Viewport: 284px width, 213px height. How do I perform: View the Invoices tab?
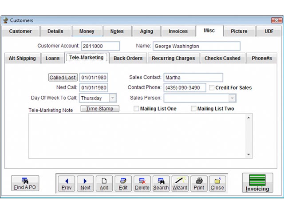(178, 31)
